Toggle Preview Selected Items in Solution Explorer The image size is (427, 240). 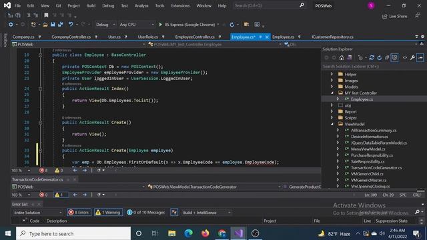pos(420,58)
